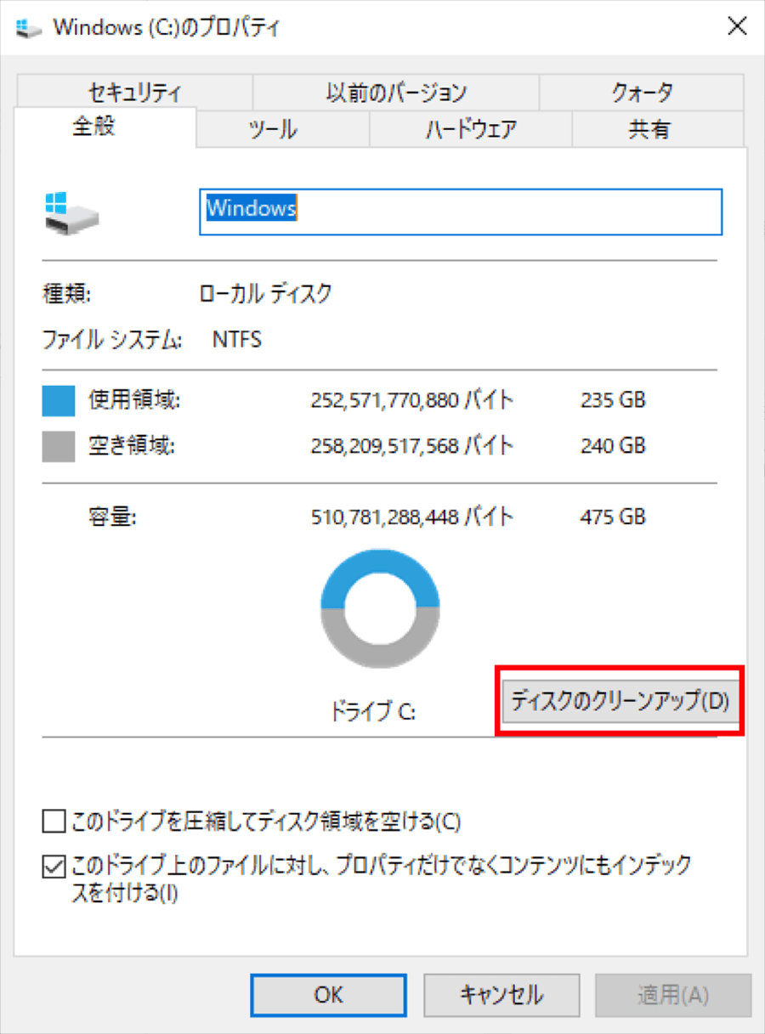This screenshot has height=1034, width=765.
Task: Click the 使用領域: label text
Action: (134, 399)
